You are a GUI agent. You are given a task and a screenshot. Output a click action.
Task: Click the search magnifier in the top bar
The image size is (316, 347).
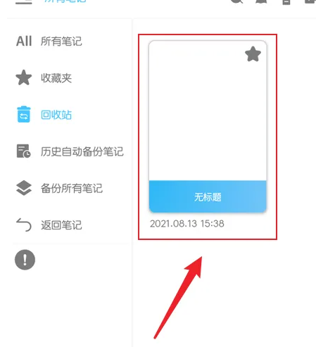tap(236, 2)
